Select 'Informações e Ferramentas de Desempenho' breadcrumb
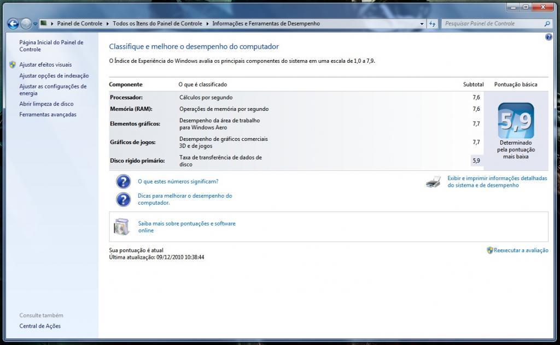 coord(266,23)
